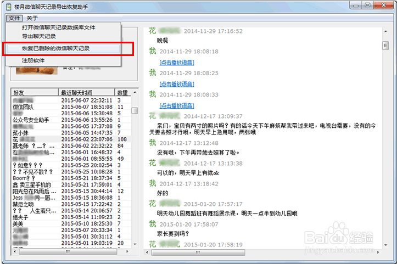Image resolution: width=397 pixels, height=264 pixels.
Task: Select the 姐夫子 contact row
Action: click(x=71, y=217)
